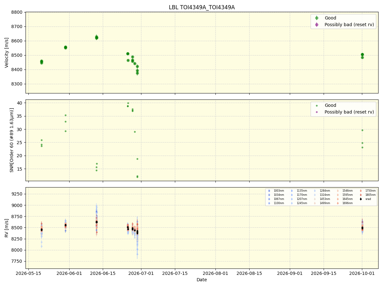Click the plot title LBL TOI4349A_TOI4349A
This screenshot has width=383, height=287.
tap(202, 7)
